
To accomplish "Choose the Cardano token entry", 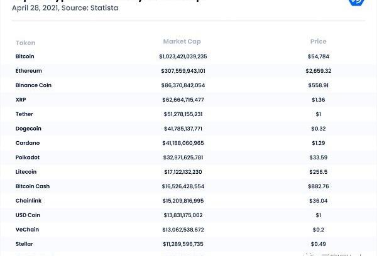I will click(x=27, y=143).
